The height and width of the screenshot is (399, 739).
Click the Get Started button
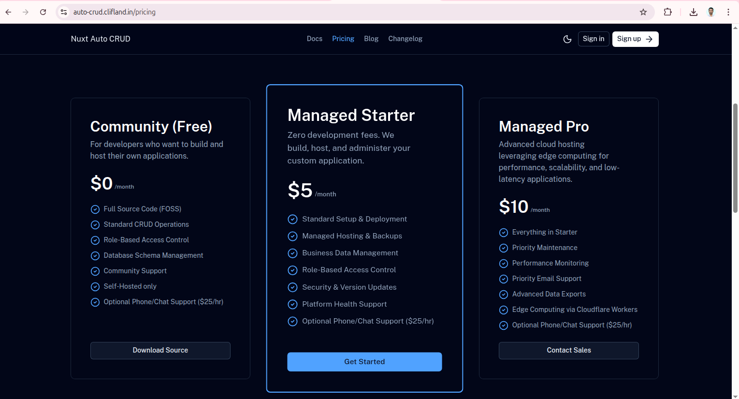[x=364, y=362]
